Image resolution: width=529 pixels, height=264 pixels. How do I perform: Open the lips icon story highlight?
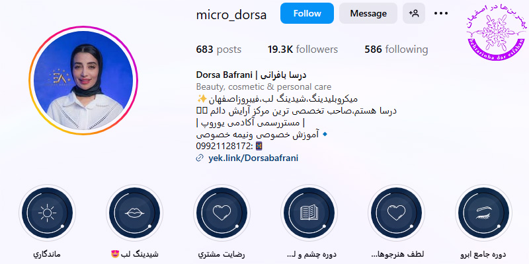(135, 213)
